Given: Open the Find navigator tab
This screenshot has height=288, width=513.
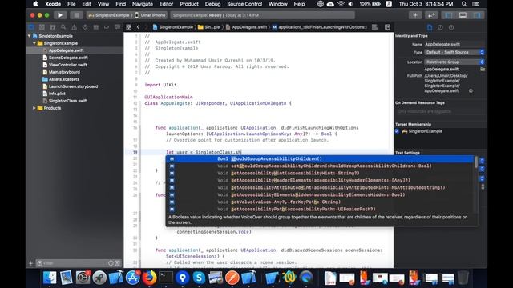Looking at the screenshot, I should point(63,27).
